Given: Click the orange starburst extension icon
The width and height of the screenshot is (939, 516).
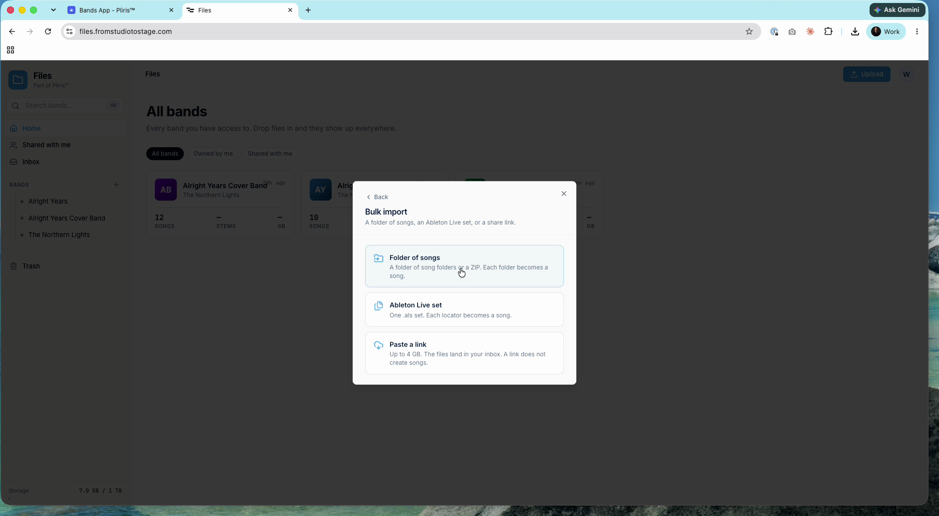Looking at the screenshot, I should (810, 31).
